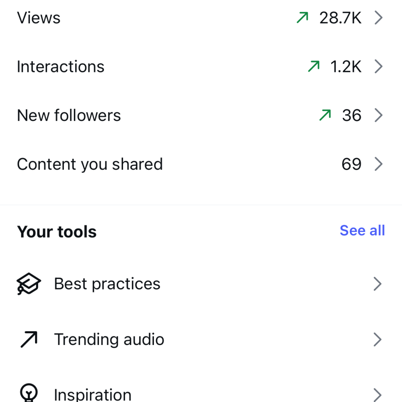
Task: Tap the Trending audio arrow icon
Action: point(29,339)
